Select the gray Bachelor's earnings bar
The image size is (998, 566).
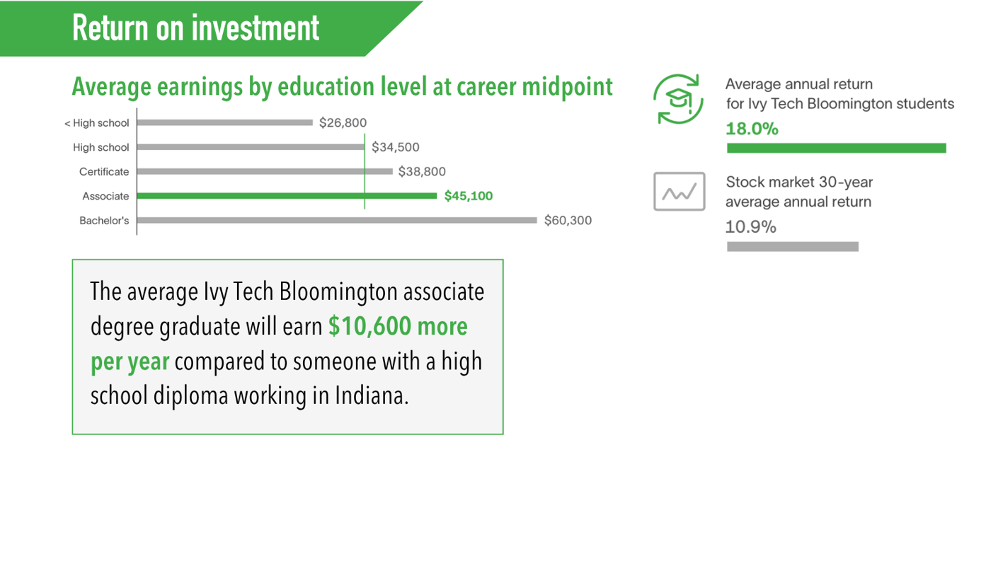click(337, 221)
